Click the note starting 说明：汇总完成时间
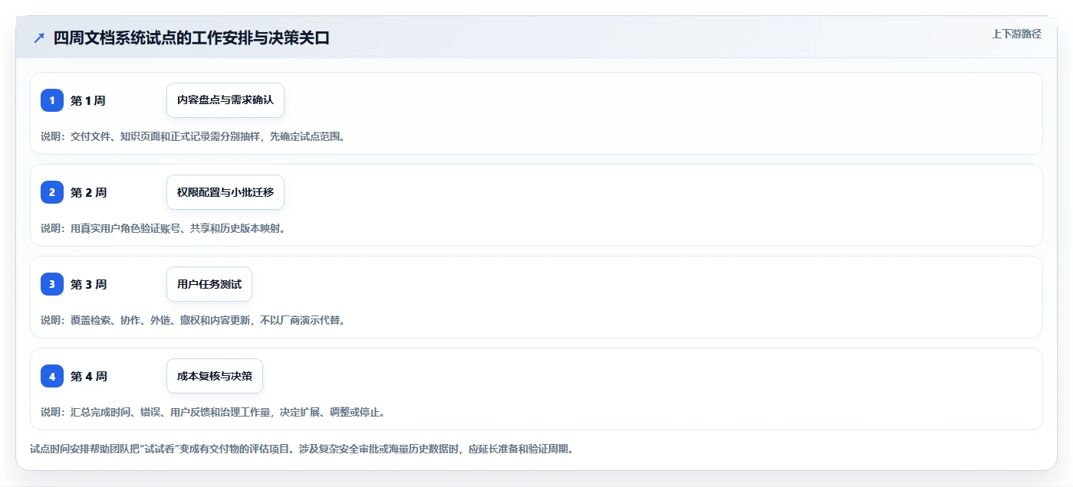Viewport: 1073px width, 487px height. [213, 412]
